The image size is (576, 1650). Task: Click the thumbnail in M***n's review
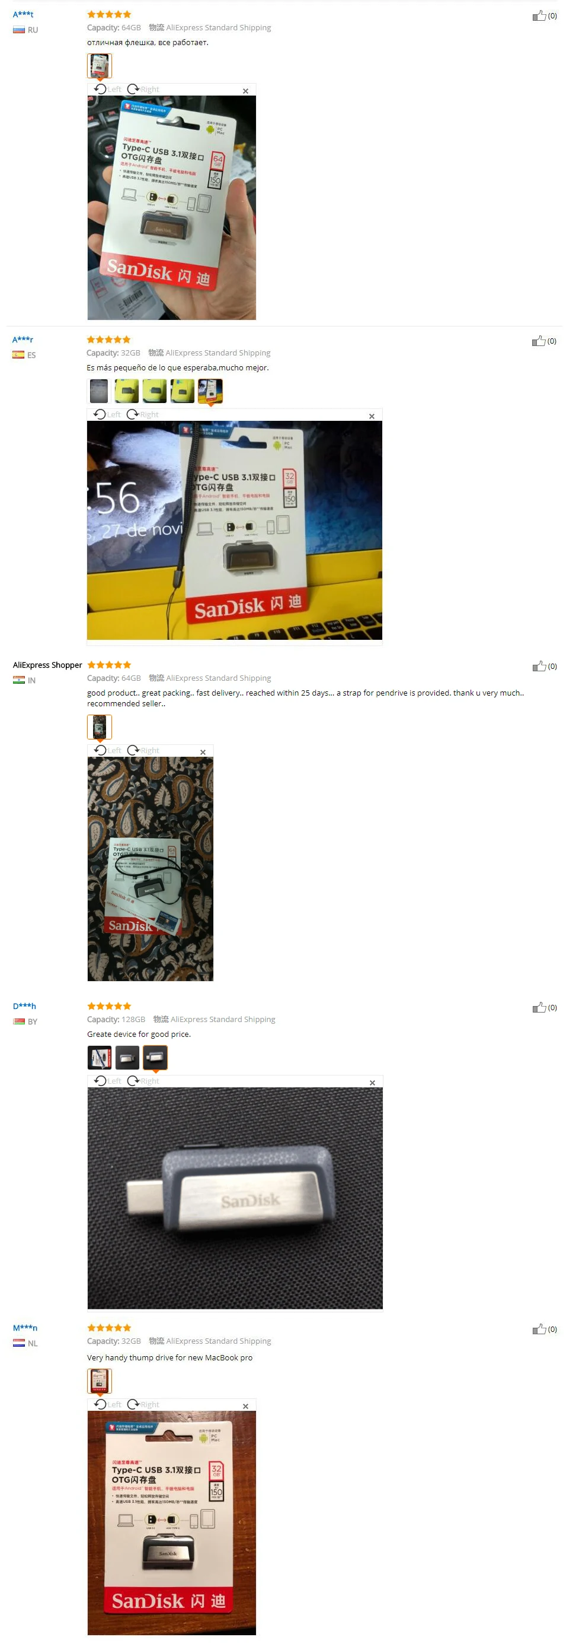(x=99, y=1381)
